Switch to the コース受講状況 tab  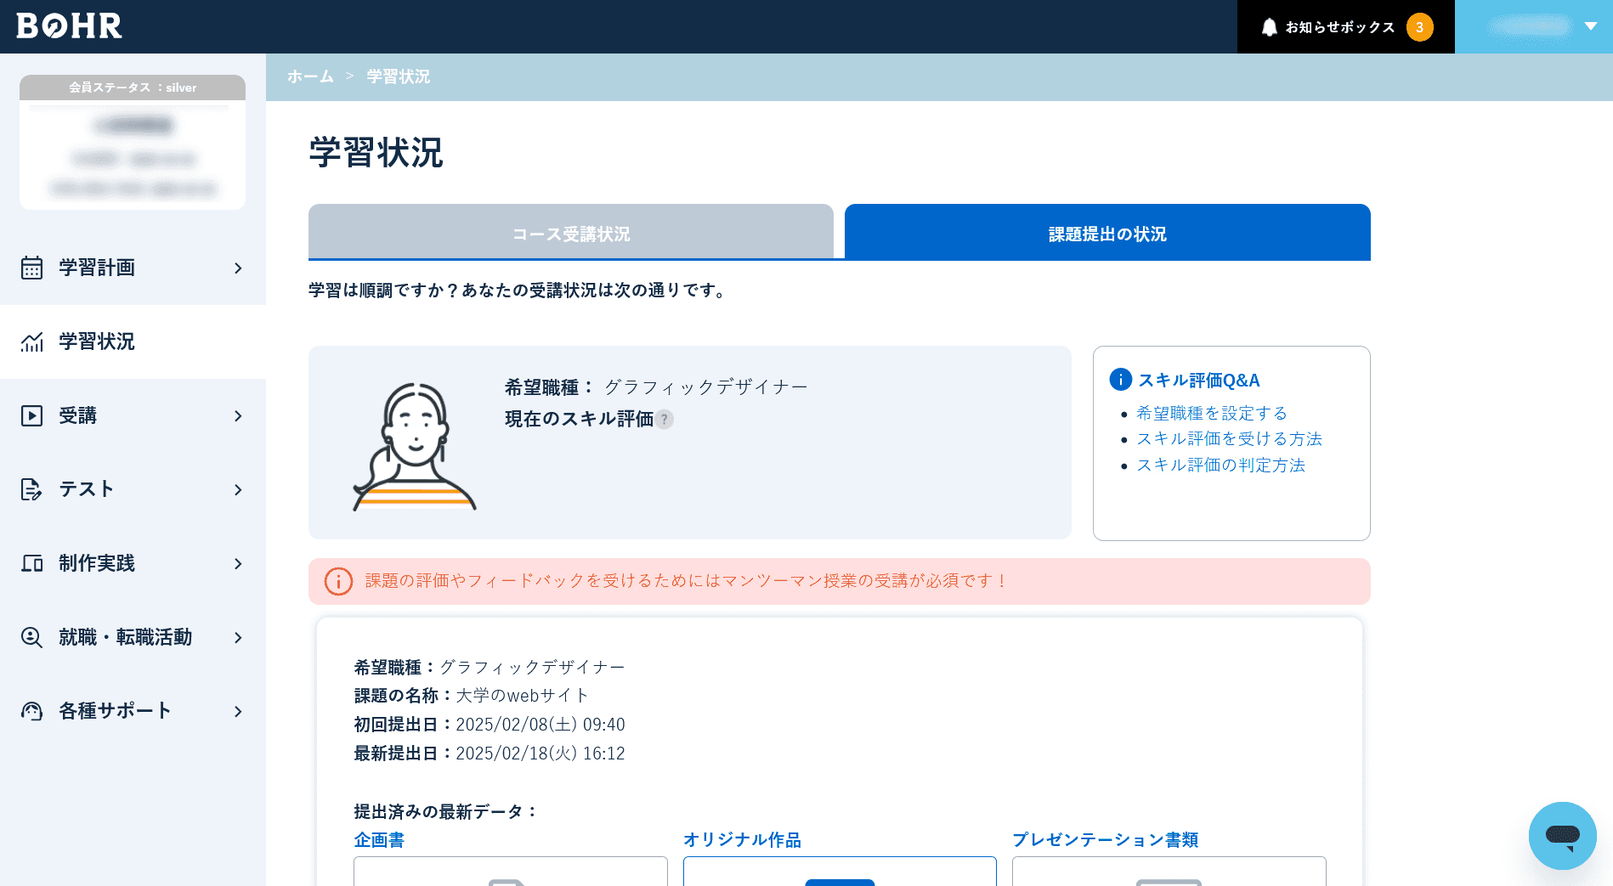(571, 234)
